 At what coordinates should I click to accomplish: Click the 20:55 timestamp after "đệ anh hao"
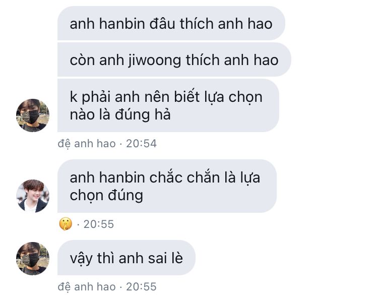[141, 287]
